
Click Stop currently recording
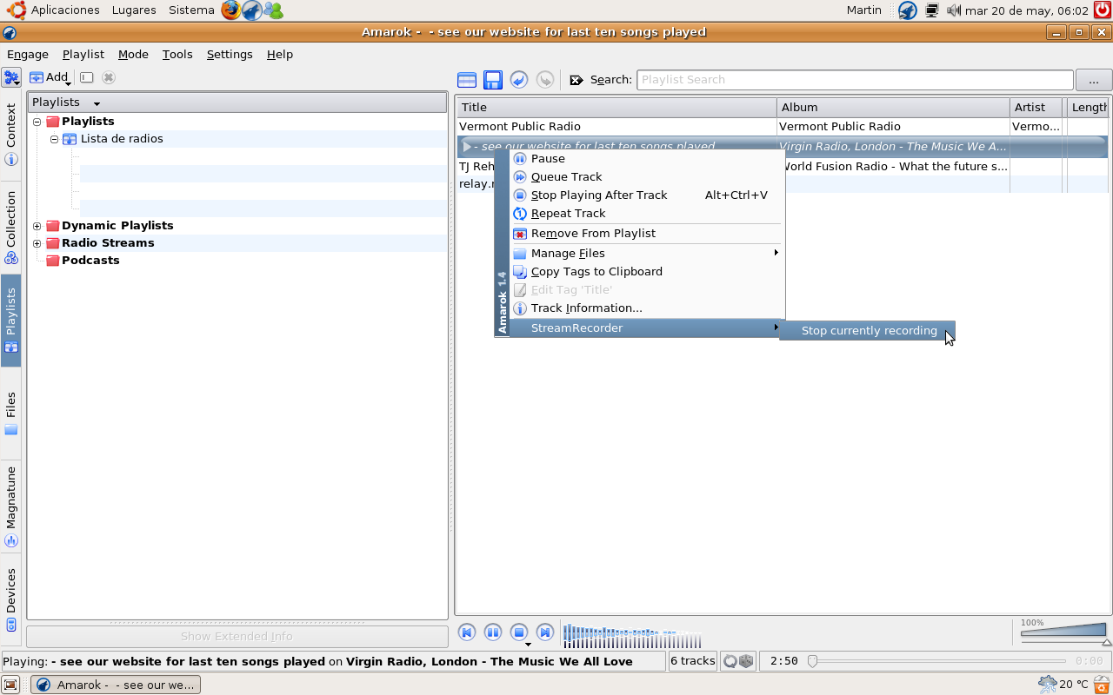pyautogui.click(x=867, y=331)
